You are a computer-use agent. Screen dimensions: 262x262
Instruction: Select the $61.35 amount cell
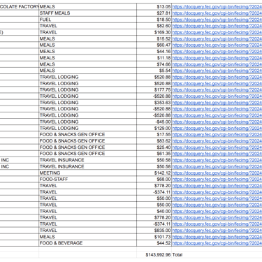154,154
